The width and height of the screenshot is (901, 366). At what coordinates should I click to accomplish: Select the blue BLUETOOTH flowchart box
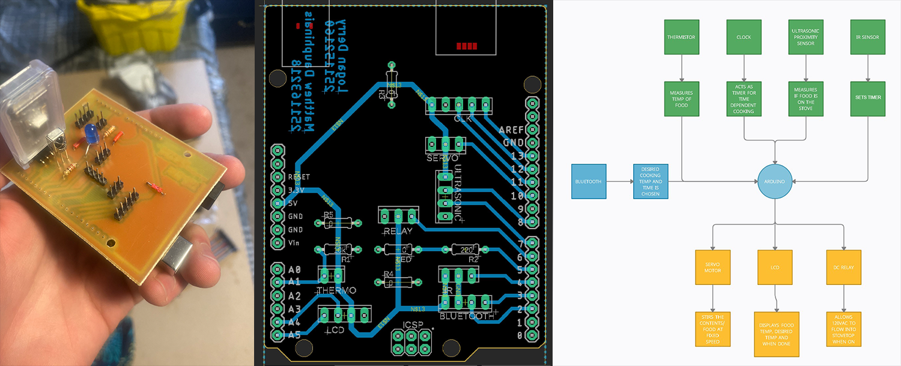589,181
